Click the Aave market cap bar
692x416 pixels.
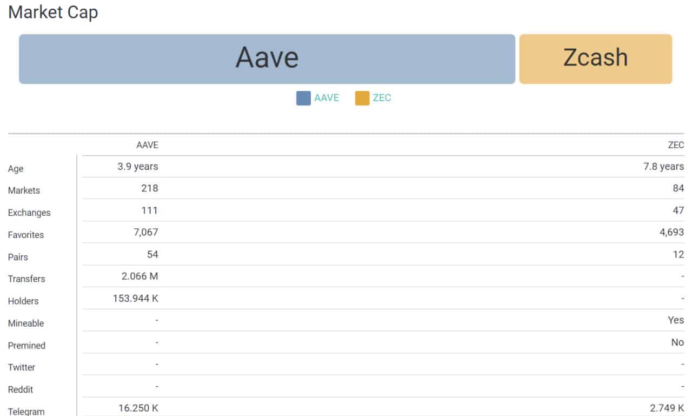(x=267, y=59)
